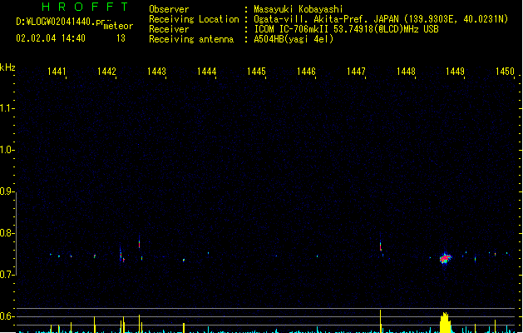The height and width of the screenshot is (333, 523).
Task: Click the 0.7 kHz frequency label
Action: [x=6, y=275]
